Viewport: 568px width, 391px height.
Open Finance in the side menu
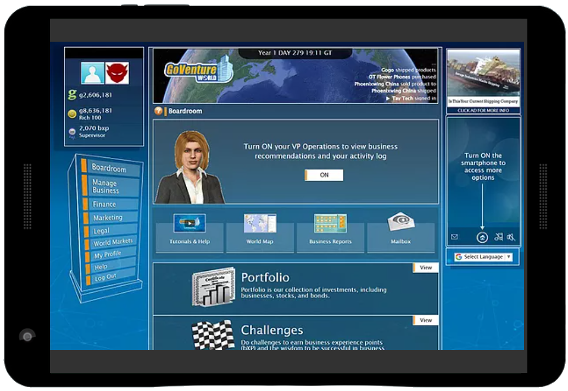click(110, 205)
